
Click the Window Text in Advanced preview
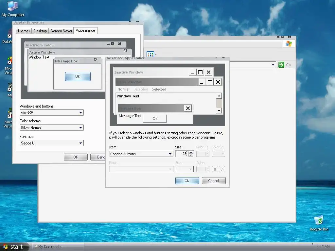[128, 96]
